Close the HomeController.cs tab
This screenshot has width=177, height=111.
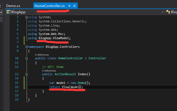(x=74, y=6)
